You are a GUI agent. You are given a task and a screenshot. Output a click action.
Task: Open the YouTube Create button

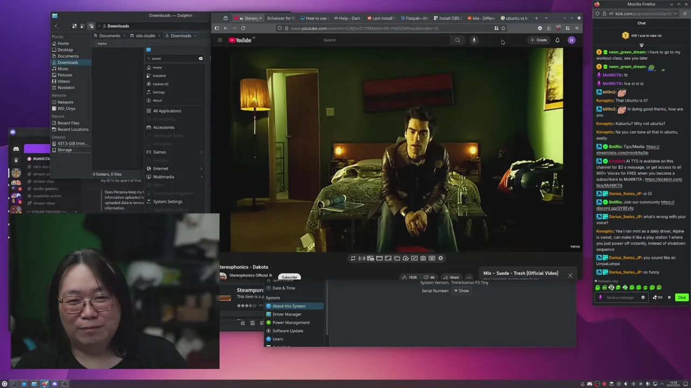(x=539, y=40)
